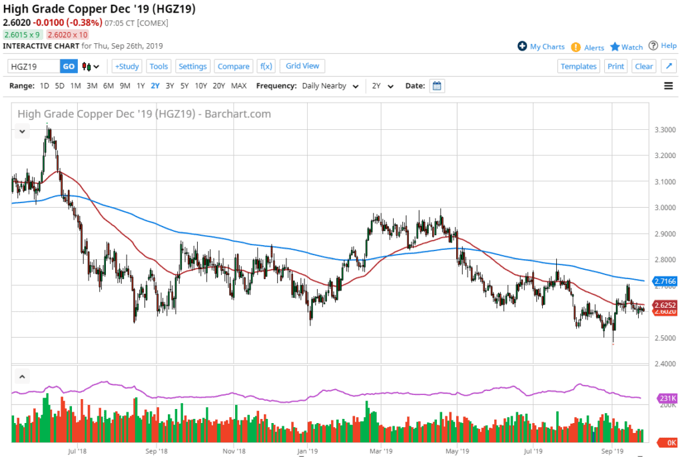Collapse the price chart panel arrow

pos(22,131)
